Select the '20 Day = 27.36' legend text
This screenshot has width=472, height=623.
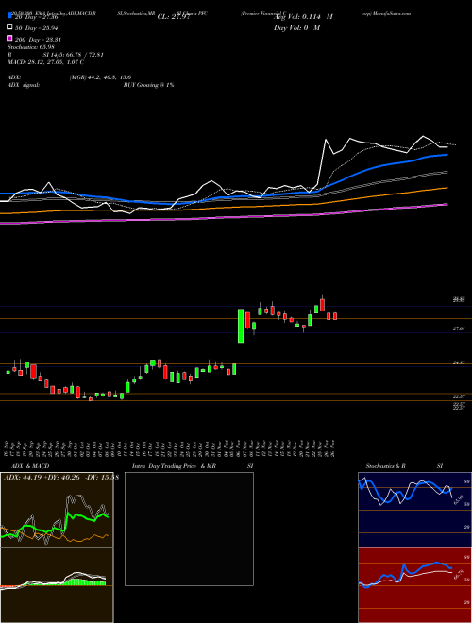tap(37, 17)
